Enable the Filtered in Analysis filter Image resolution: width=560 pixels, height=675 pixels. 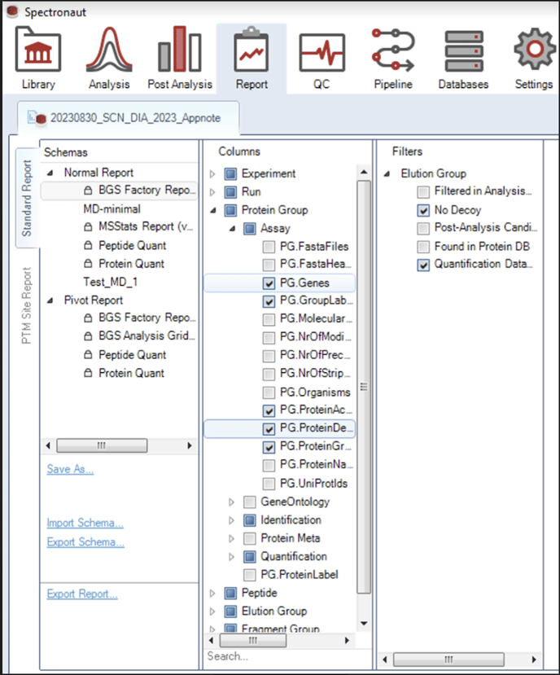point(423,191)
